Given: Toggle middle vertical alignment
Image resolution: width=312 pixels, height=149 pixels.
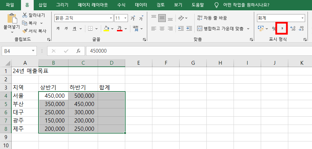Looking at the screenshot, I should 162,18.
